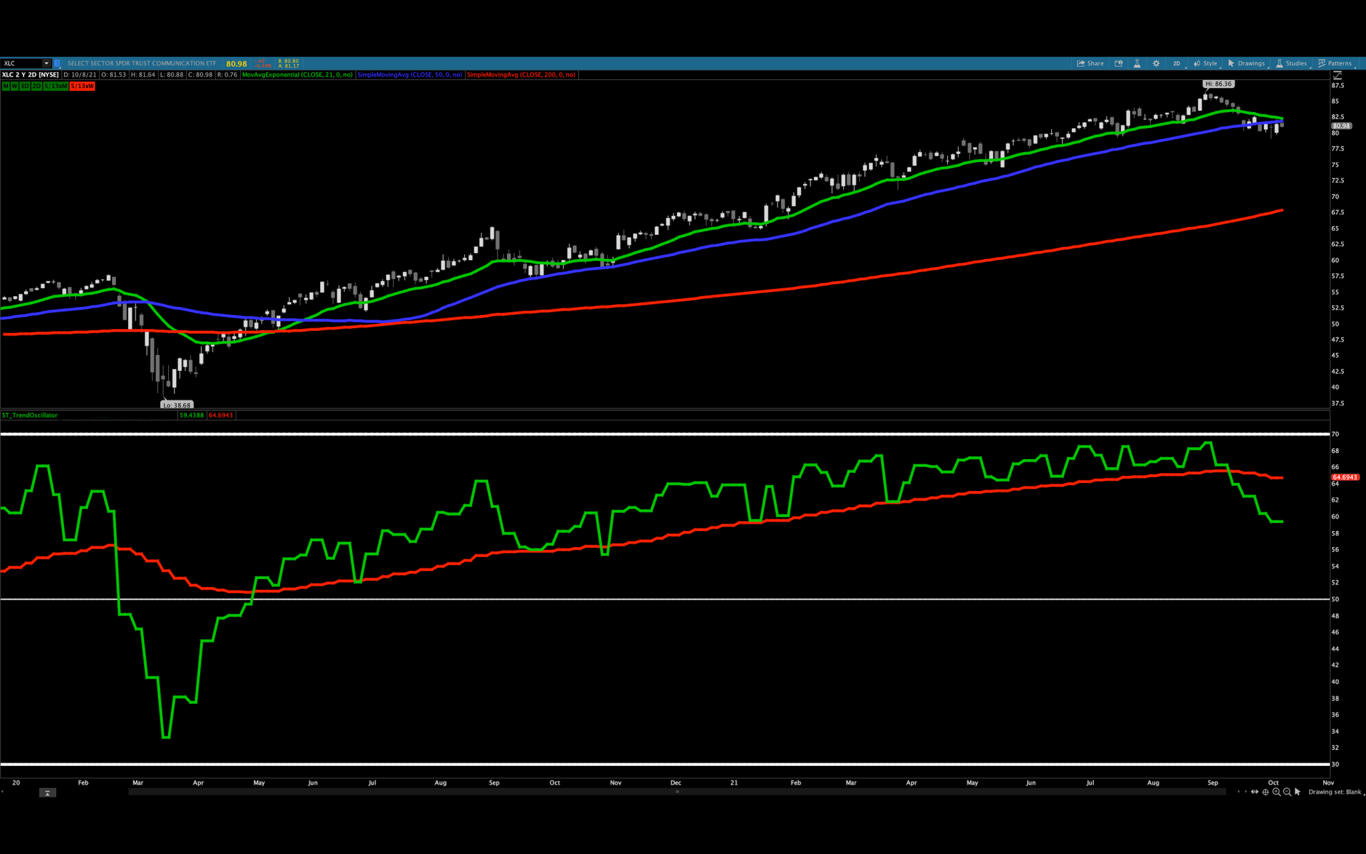Click the ST_TrendOscillator study label
This screenshot has width=1366, height=854.
[x=30, y=415]
